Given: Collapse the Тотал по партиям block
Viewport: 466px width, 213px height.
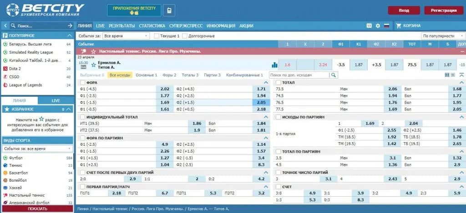Looking at the screenshot, I should (461, 151).
